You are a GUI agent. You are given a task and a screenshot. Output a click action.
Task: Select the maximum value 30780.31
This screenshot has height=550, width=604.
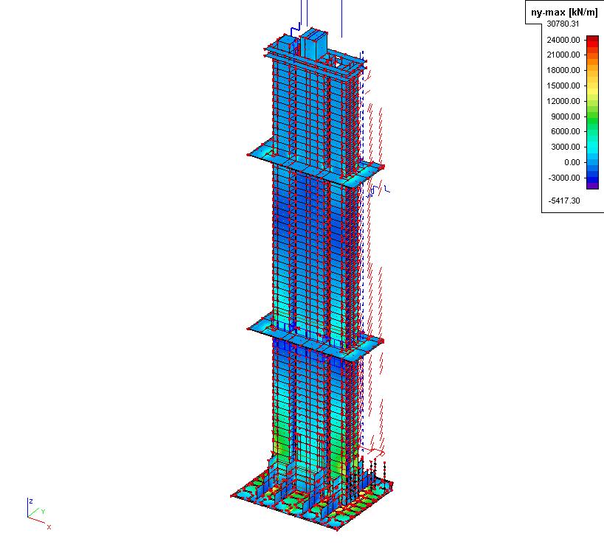pos(563,24)
